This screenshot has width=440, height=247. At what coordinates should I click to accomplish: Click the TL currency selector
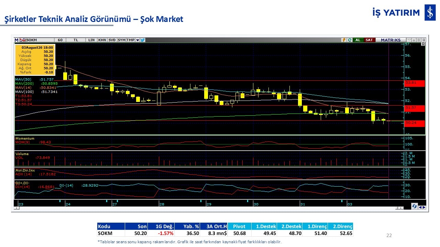point(76,40)
